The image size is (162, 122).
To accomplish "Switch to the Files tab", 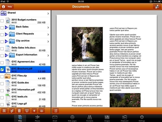I will (x=20, y=118).
